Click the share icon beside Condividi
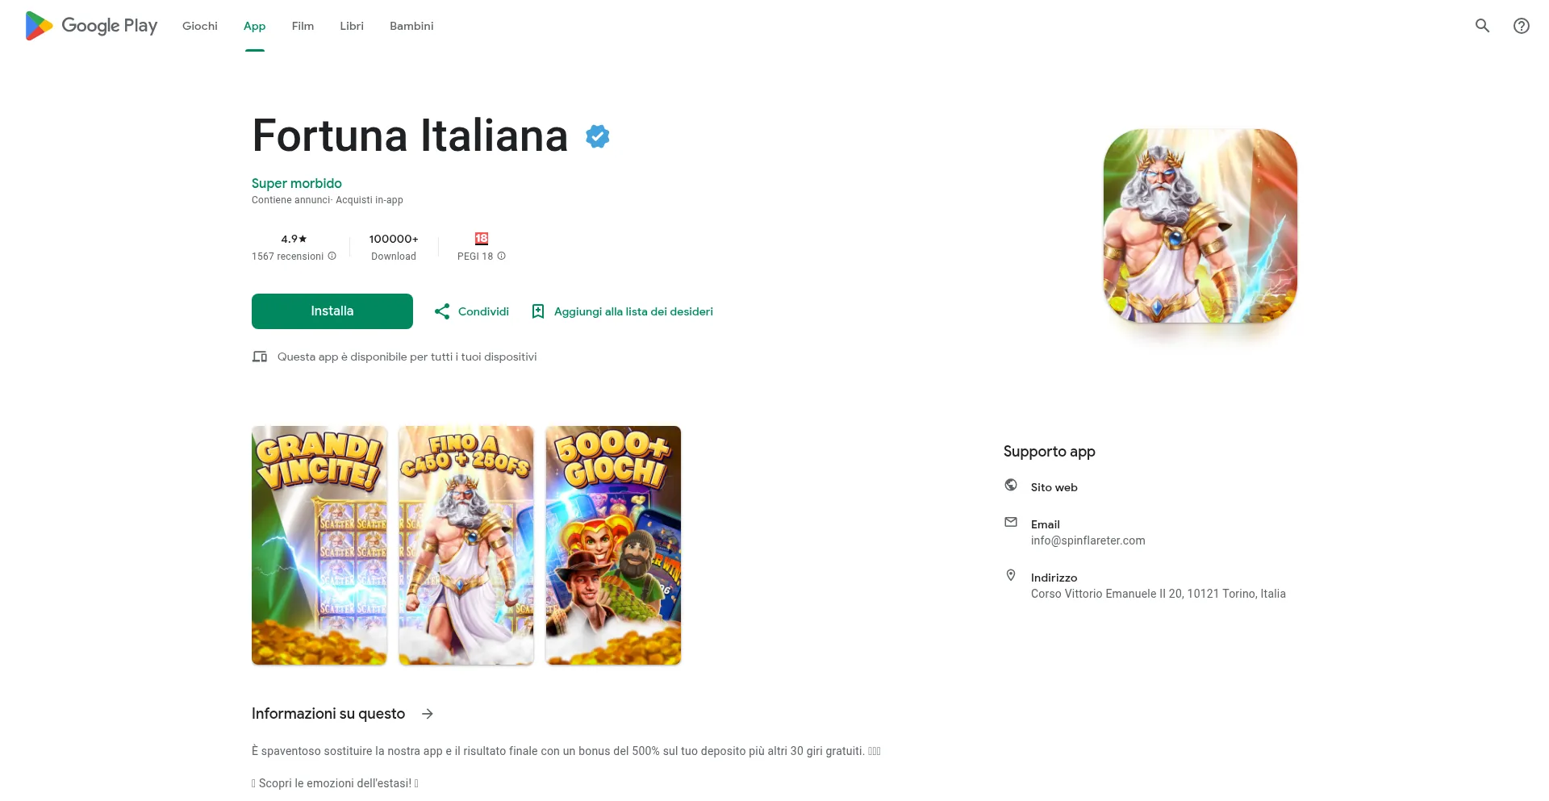The width and height of the screenshot is (1549, 801). tap(442, 311)
